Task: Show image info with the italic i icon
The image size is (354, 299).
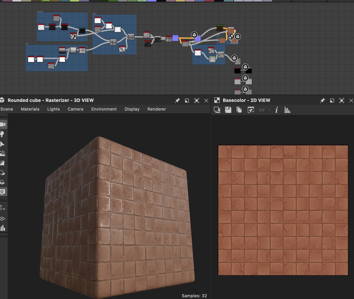Action: (276, 110)
